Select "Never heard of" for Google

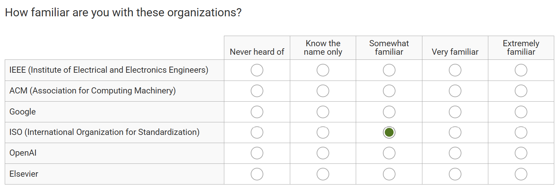[257, 112]
